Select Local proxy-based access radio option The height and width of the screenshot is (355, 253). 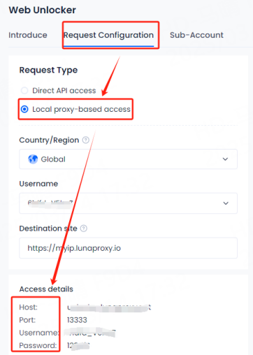coord(24,109)
